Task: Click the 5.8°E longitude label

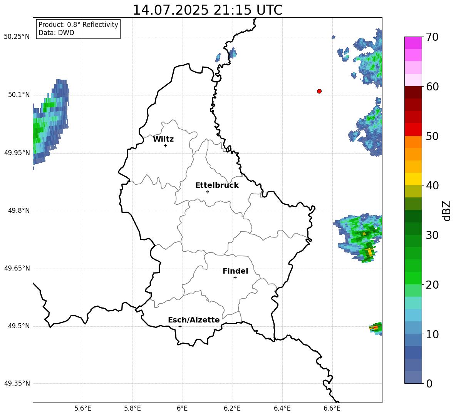Action: click(132, 408)
